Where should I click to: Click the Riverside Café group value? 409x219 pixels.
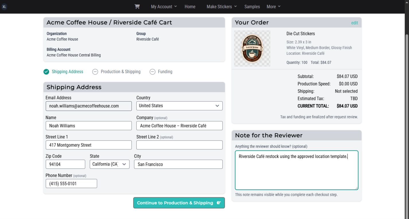click(x=148, y=39)
